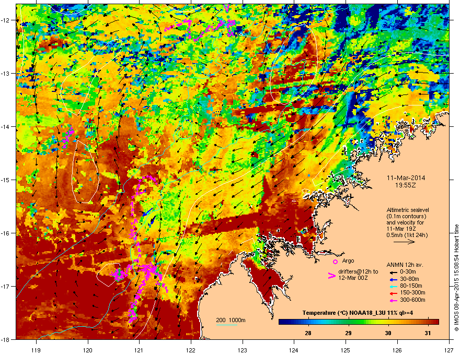This screenshot has height=355, width=460.
Task: Click the longitude axis label '123'
Action: point(243,350)
